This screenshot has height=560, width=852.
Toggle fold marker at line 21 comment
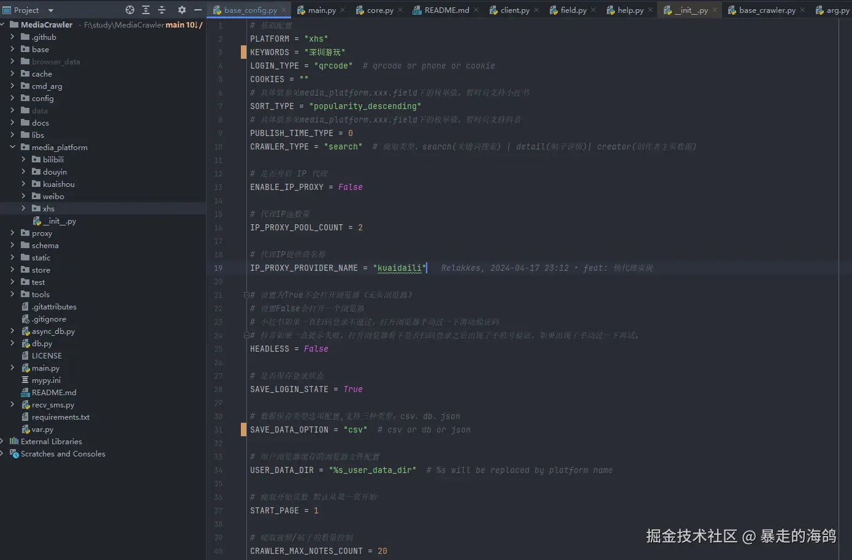(x=246, y=295)
